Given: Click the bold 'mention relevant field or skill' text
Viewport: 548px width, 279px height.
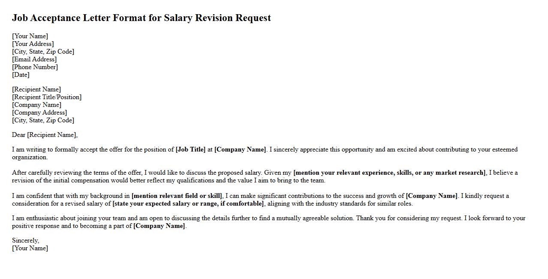Looking at the screenshot, I should pyautogui.click(x=177, y=196).
